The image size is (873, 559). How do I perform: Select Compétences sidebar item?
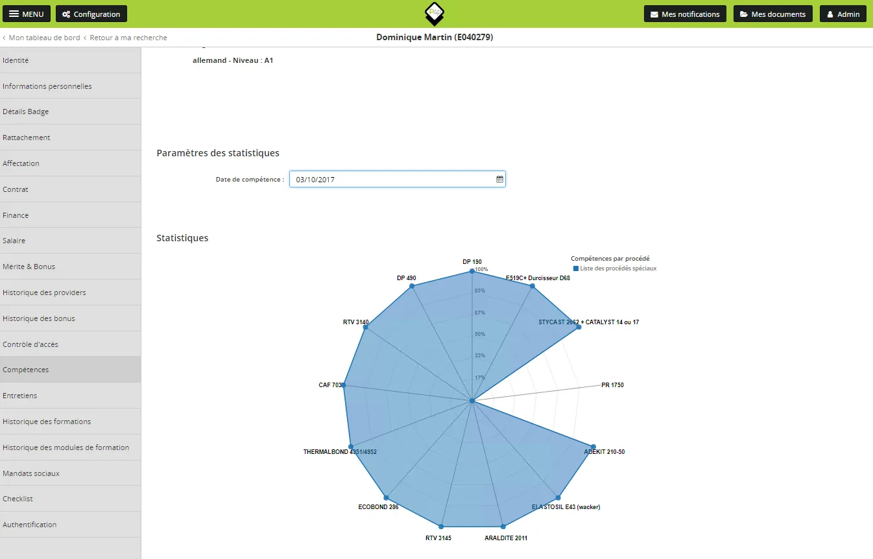pos(70,370)
